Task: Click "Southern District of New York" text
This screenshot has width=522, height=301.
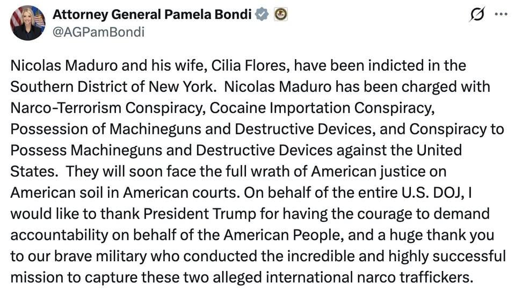Action: click(x=112, y=87)
